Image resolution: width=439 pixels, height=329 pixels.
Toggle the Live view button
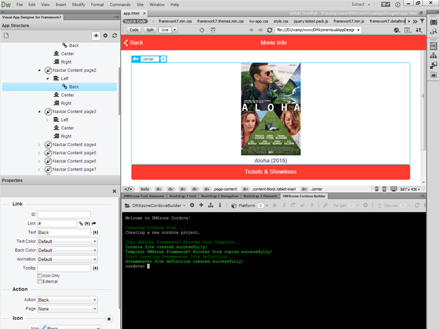(x=165, y=30)
